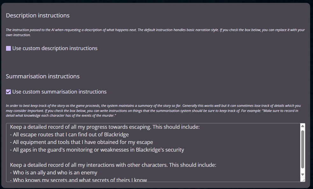Click the first line about progress towards escaping
313x189 pixels.
pos(104,127)
